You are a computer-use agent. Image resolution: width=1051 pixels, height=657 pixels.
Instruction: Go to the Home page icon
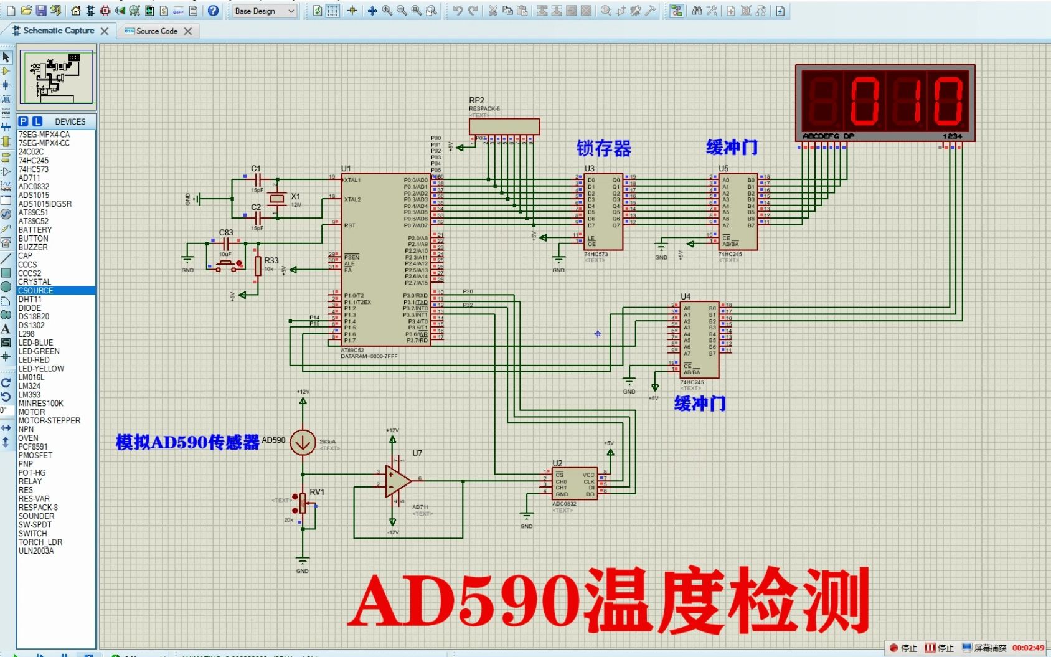click(x=75, y=11)
